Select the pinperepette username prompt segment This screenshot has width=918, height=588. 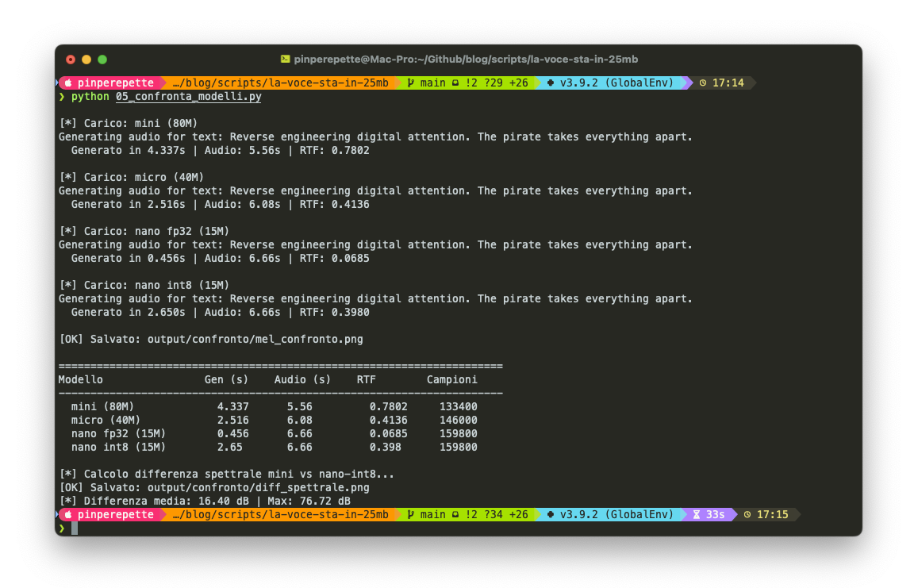[115, 83]
